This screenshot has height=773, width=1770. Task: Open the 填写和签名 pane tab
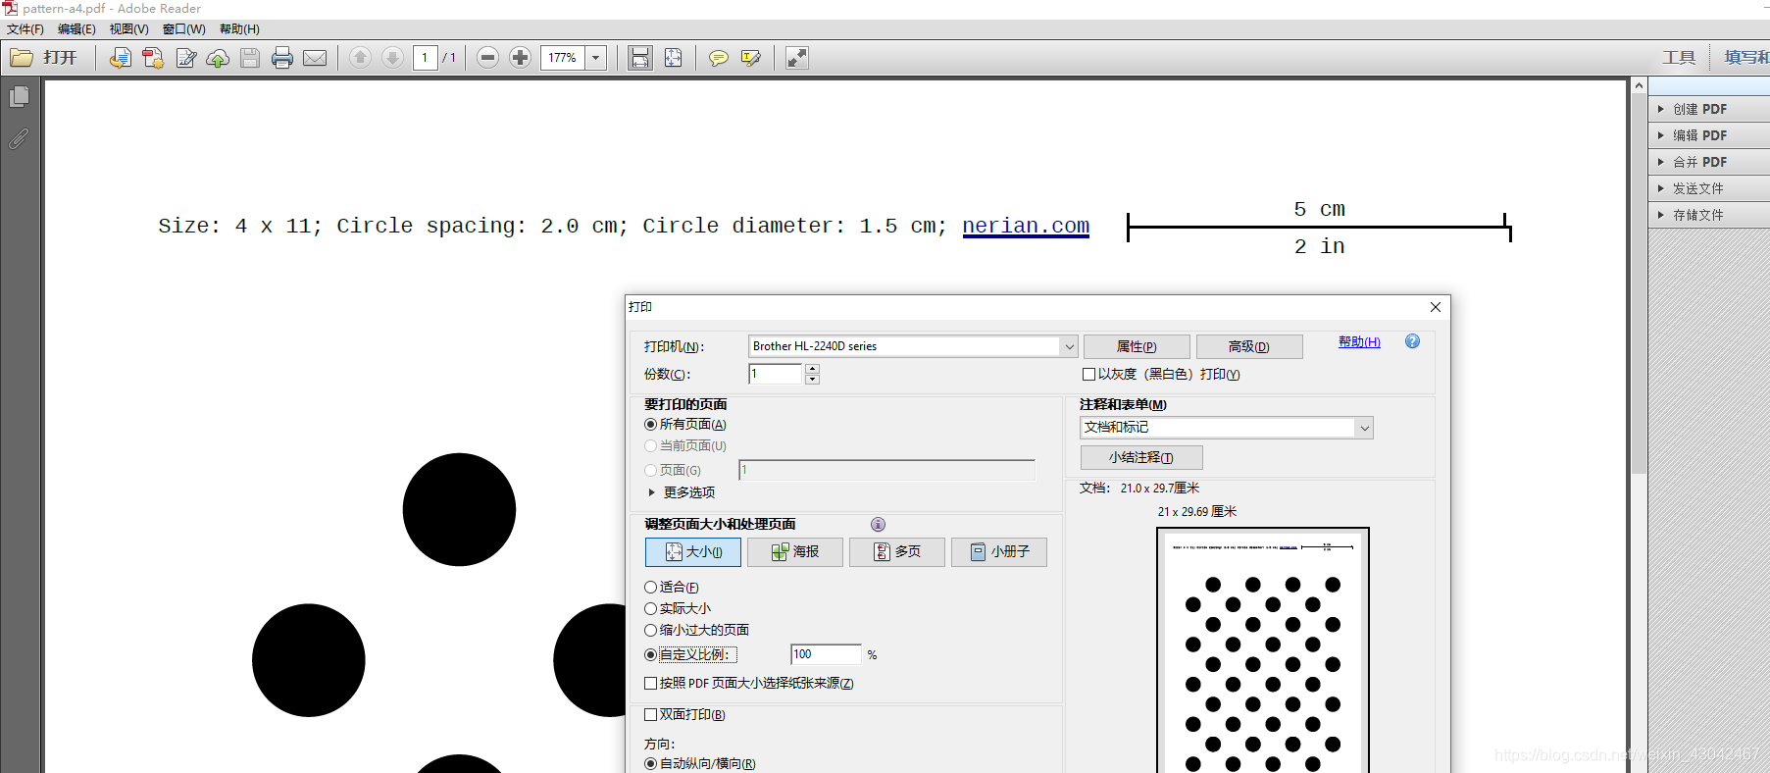[x=1745, y=58]
